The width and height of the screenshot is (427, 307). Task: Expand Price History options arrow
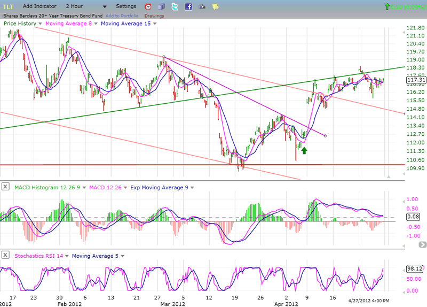coord(41,24)
